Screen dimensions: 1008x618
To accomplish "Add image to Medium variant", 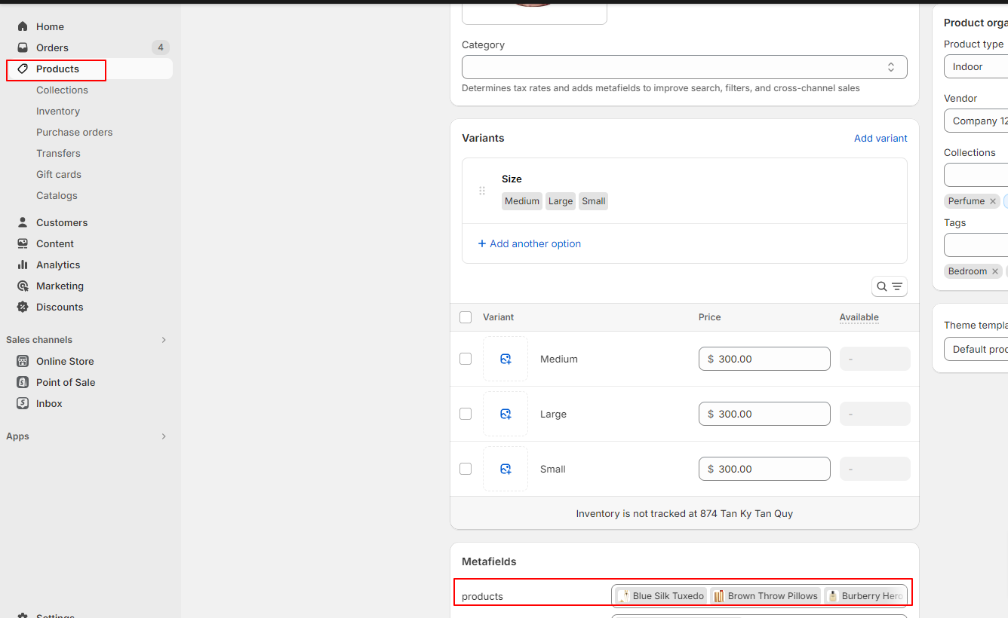I will pos(506,359).
